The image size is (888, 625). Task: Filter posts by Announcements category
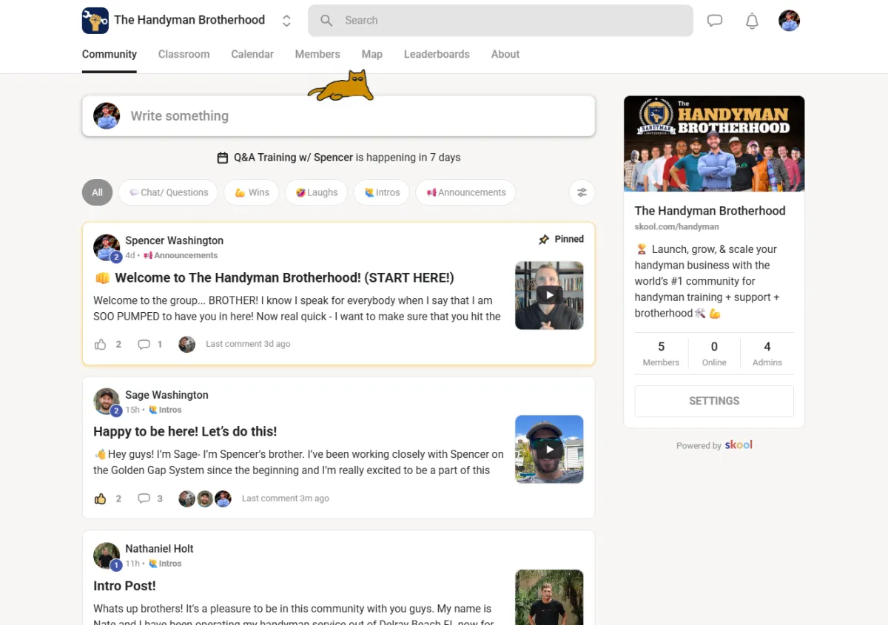pyautogui.click(x=465, y=192)
